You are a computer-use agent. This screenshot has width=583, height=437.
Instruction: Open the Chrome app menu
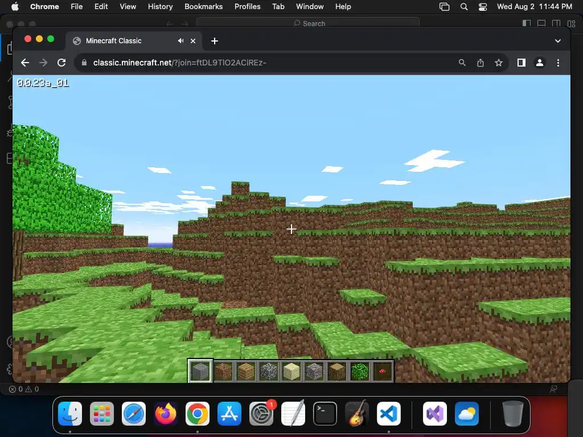44,7
